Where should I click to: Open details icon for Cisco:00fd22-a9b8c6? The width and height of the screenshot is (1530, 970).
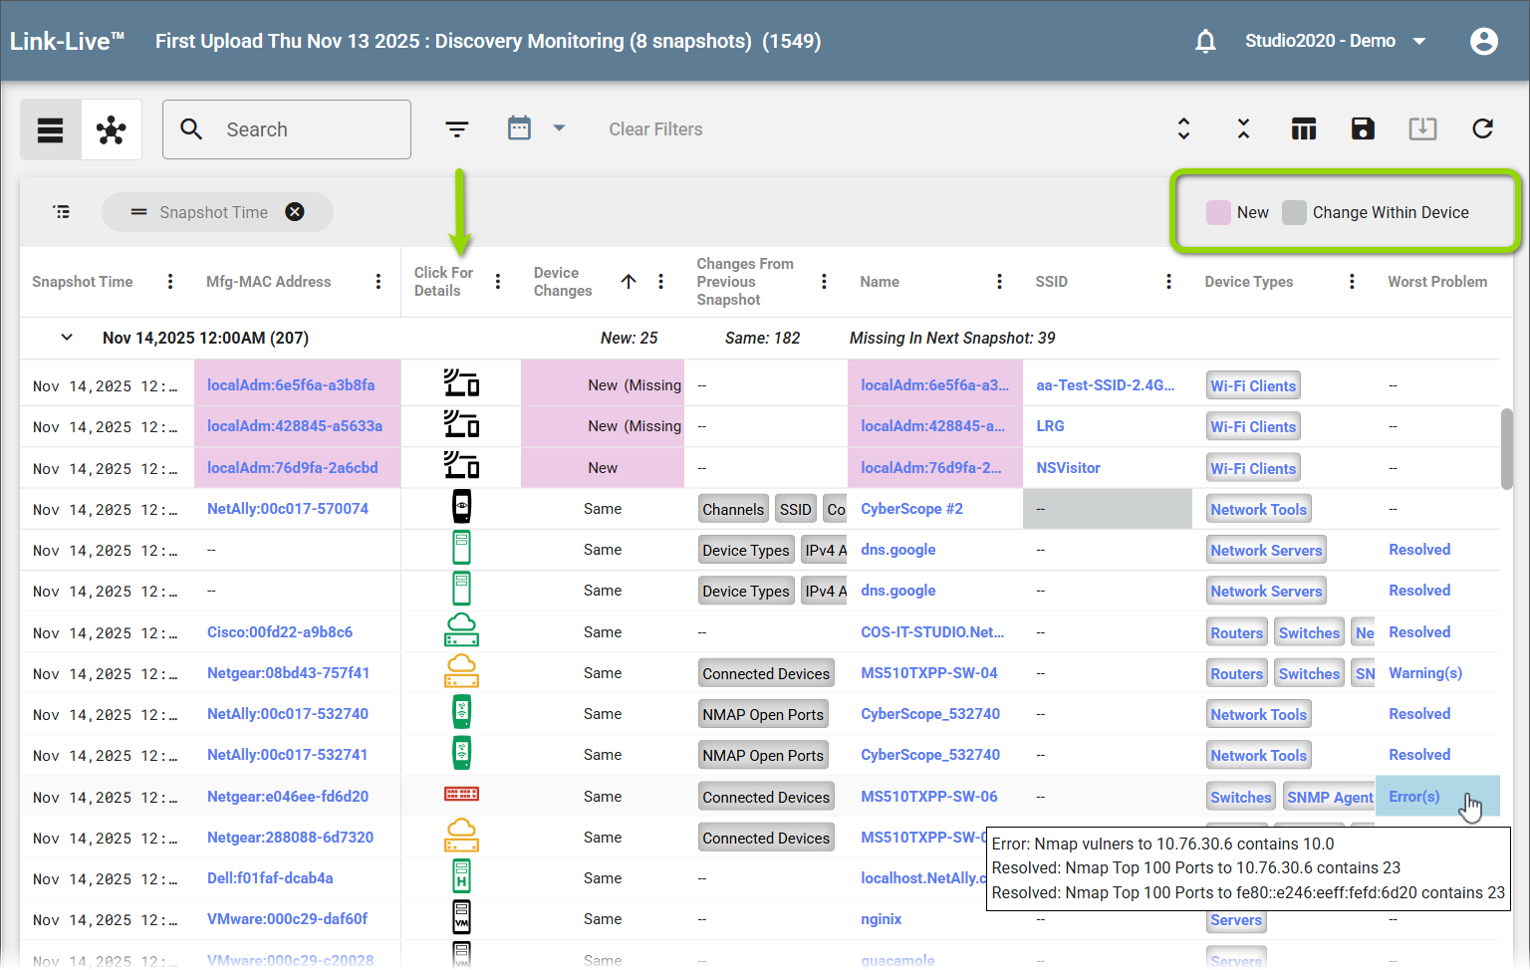point(461,630)
